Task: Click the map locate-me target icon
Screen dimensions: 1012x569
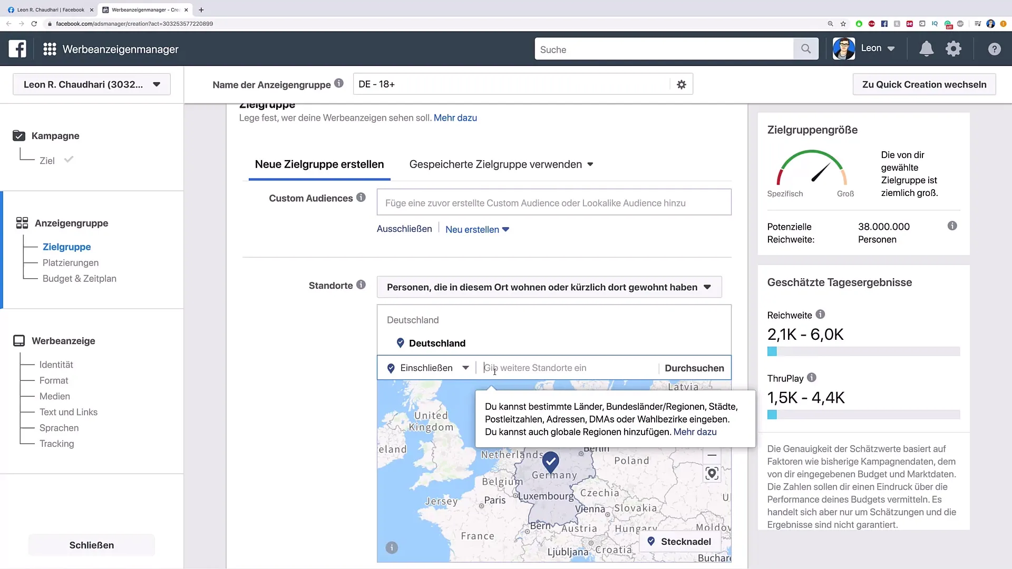Action: click(x=712, y=473)
